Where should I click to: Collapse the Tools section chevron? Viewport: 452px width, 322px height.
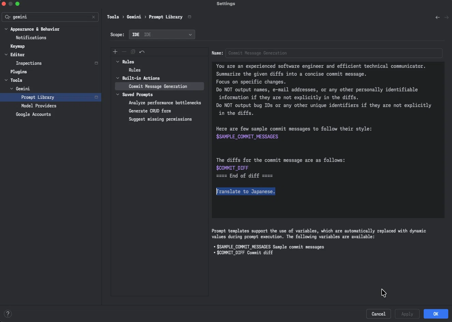click(x=6, y=80)
